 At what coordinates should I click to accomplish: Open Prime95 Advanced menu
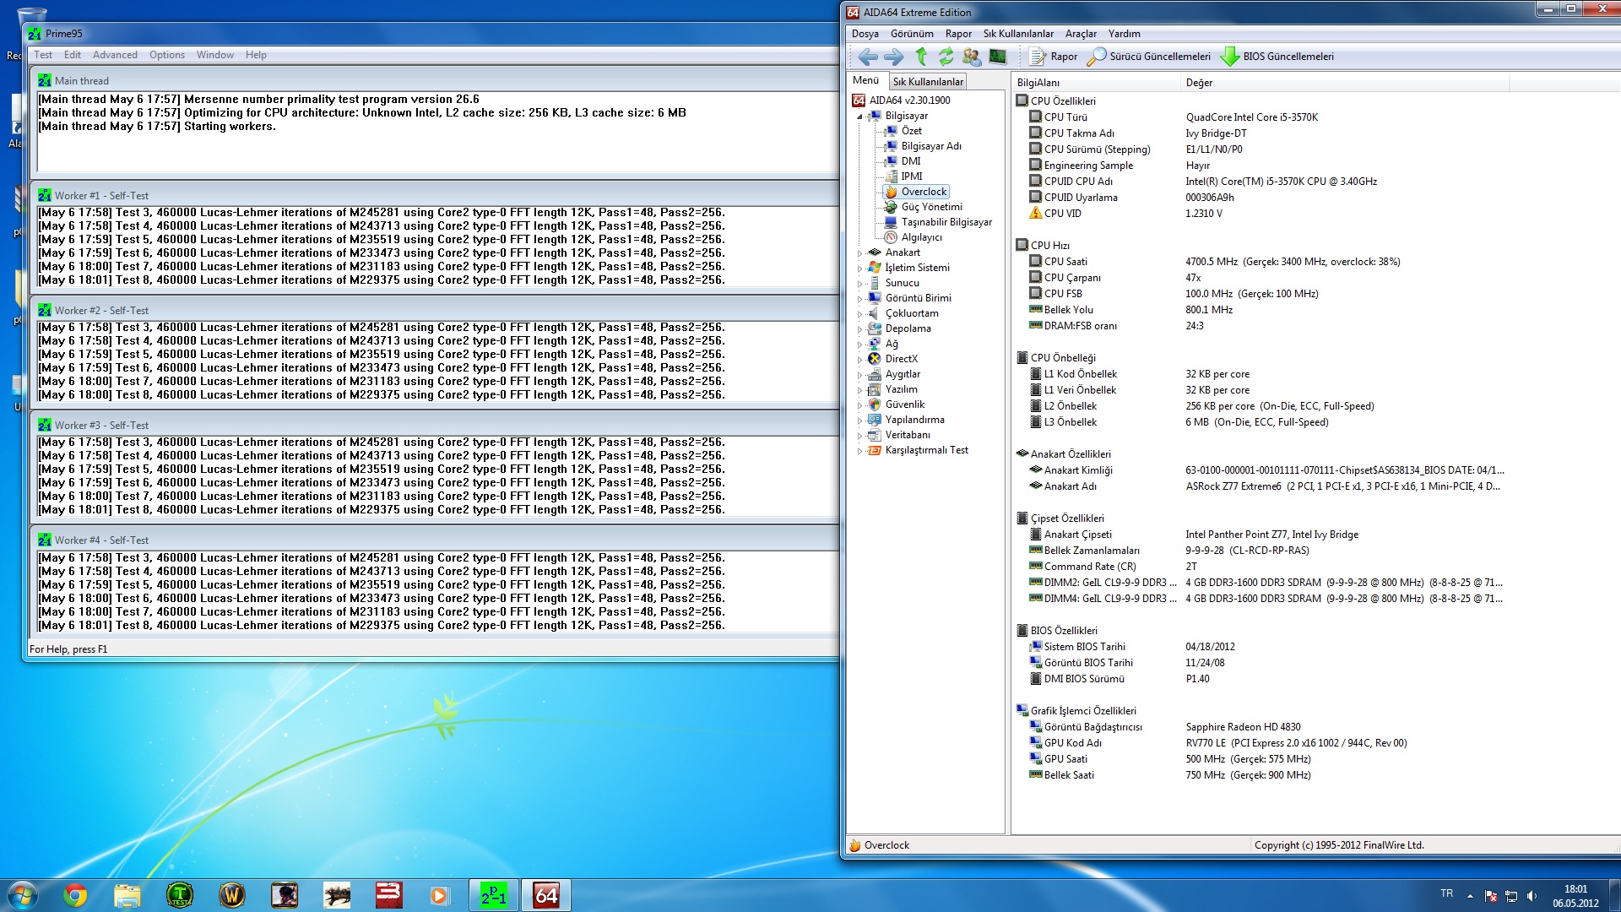tap(115, 55)
